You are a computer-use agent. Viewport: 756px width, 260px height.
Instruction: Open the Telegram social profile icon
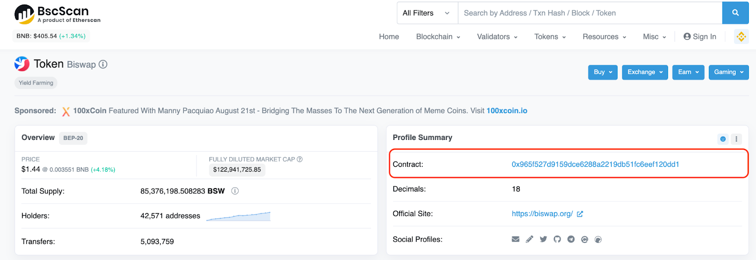571,239
